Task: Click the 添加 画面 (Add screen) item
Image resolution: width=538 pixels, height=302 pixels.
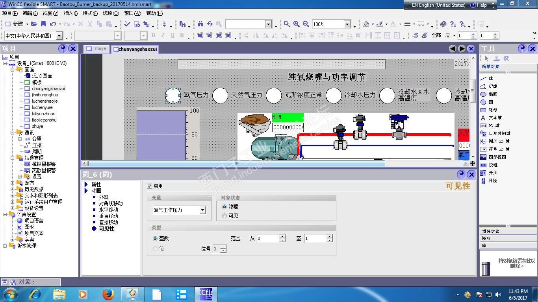Action: [x=42, y=76]
